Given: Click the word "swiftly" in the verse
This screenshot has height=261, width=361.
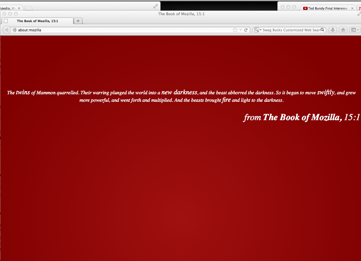Looking at the screenshot, I should point(326,92).
